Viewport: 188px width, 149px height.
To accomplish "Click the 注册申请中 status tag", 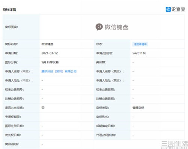I will coord(140,44).
